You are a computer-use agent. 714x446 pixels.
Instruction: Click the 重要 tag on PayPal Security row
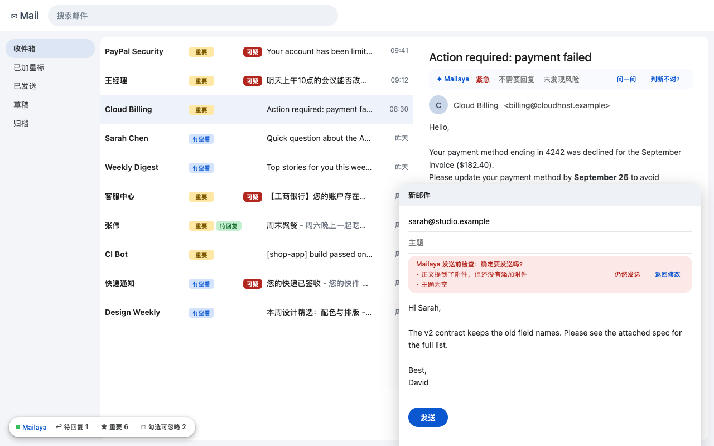pyautogui.click(x=201, y=52)
